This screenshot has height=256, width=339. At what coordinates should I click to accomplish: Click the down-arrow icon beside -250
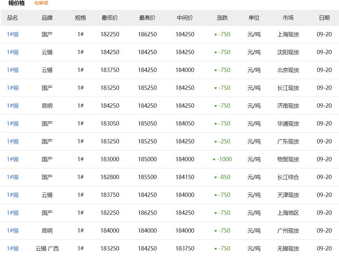216,142
